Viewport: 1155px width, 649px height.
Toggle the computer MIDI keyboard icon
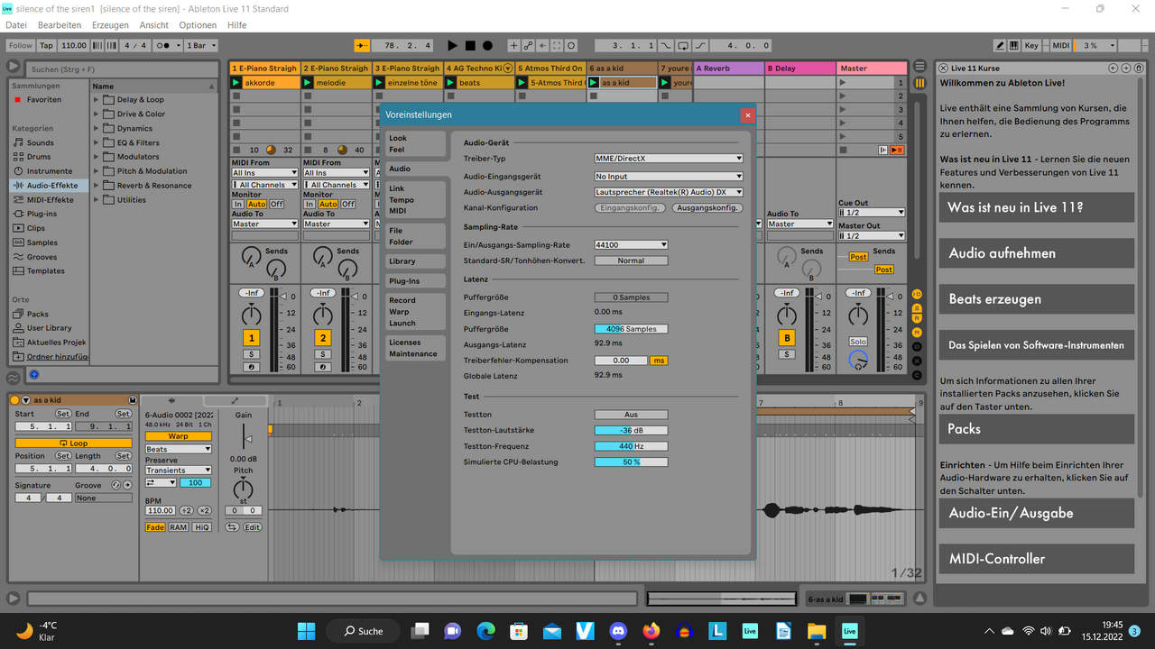(x=1014, y=45)
